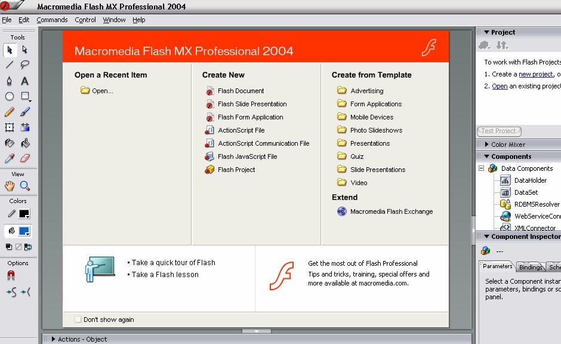Click the right panel collapse handle

click(x=474, y=231)
